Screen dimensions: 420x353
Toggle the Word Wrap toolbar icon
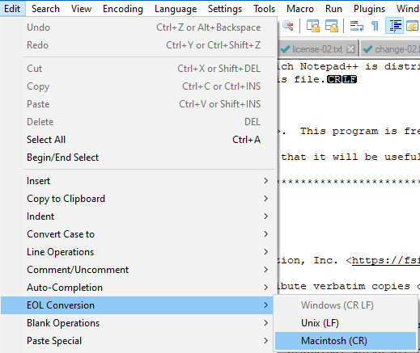(x=357, y=26)
